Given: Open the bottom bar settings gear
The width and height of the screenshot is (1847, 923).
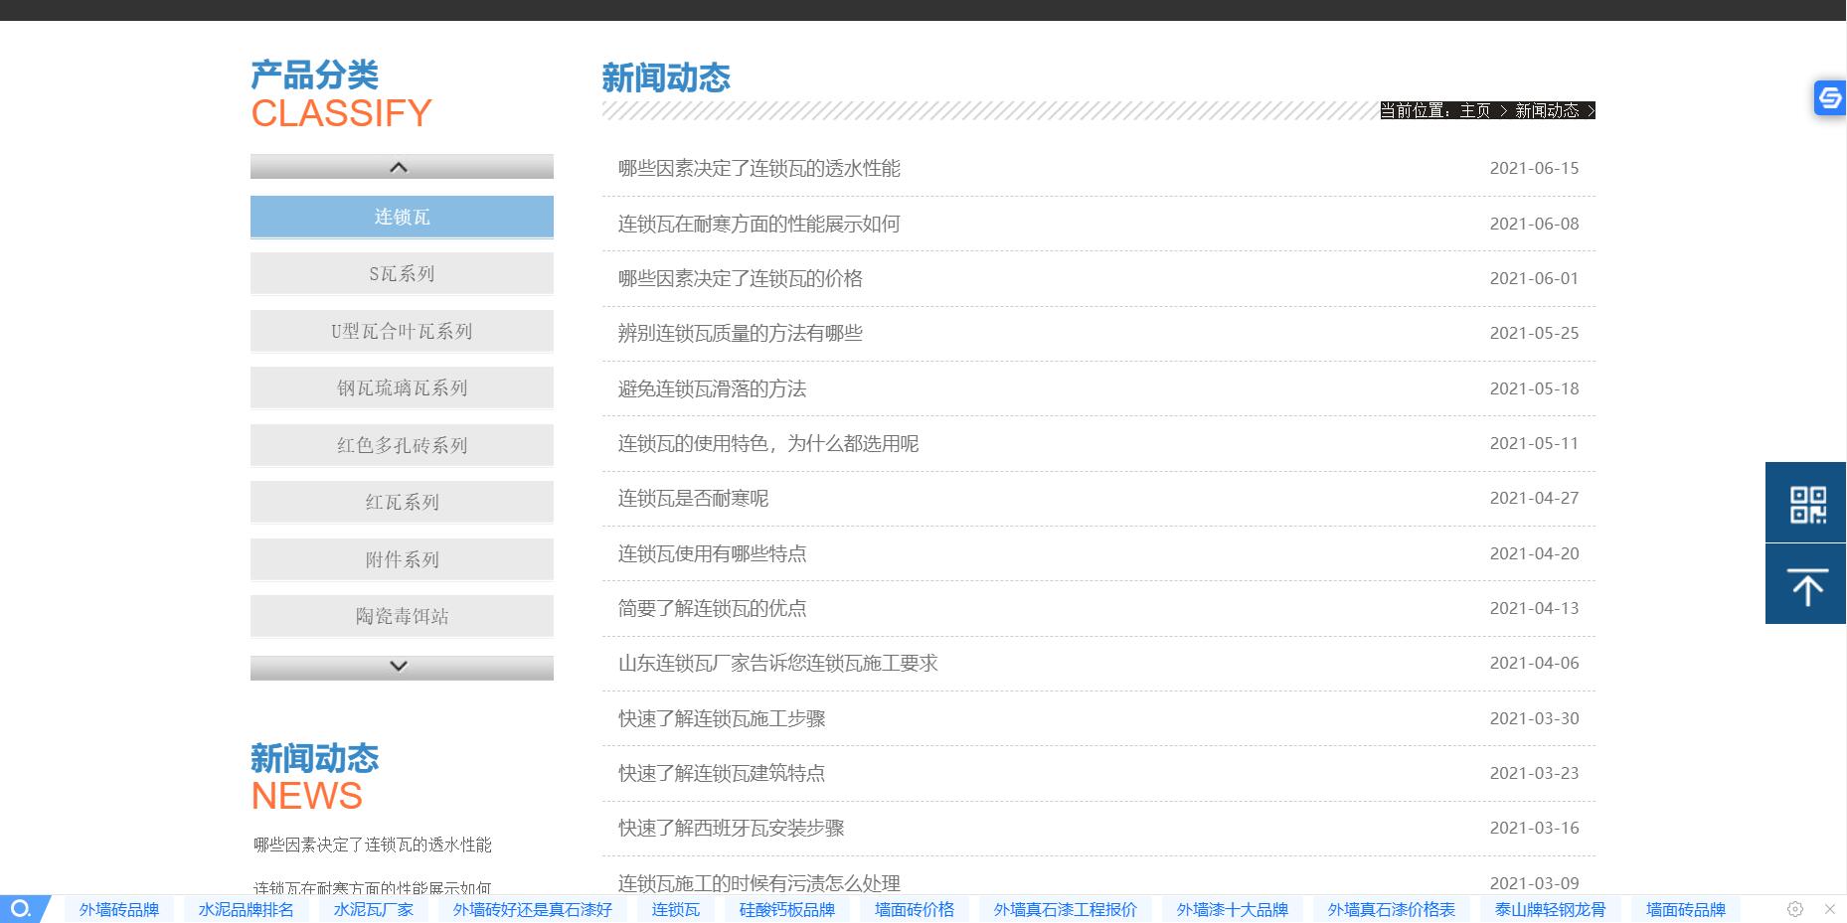Looking at the screenshot, I should pos(1795,909).
